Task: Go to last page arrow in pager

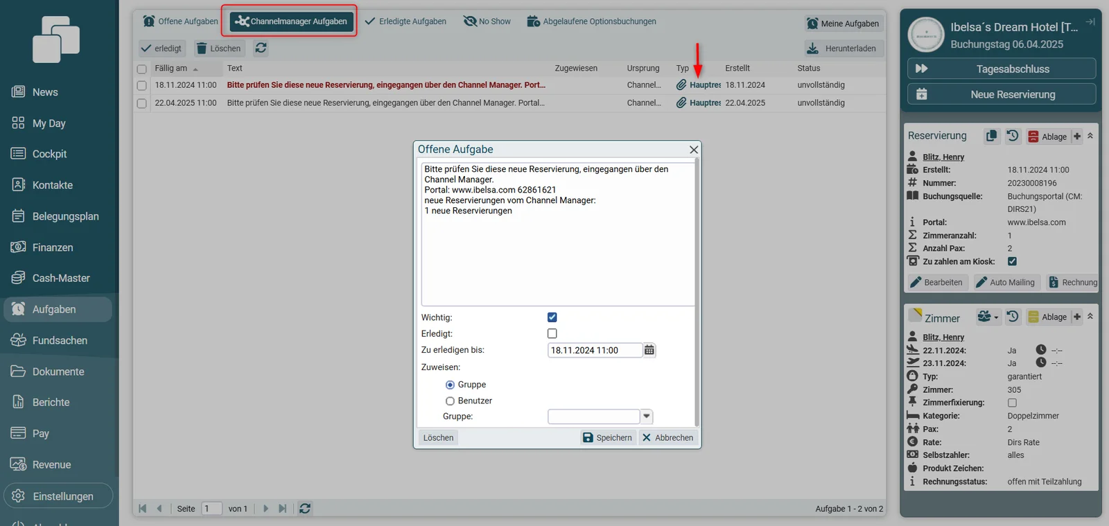Action: pos(282,509)
